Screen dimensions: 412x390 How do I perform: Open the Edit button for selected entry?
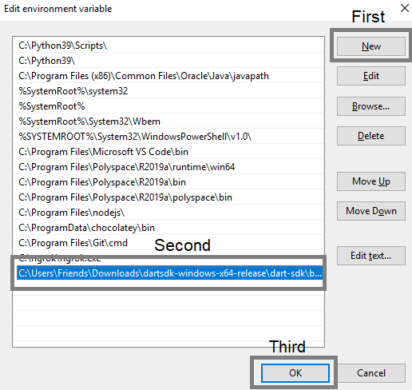pos(371,76)
